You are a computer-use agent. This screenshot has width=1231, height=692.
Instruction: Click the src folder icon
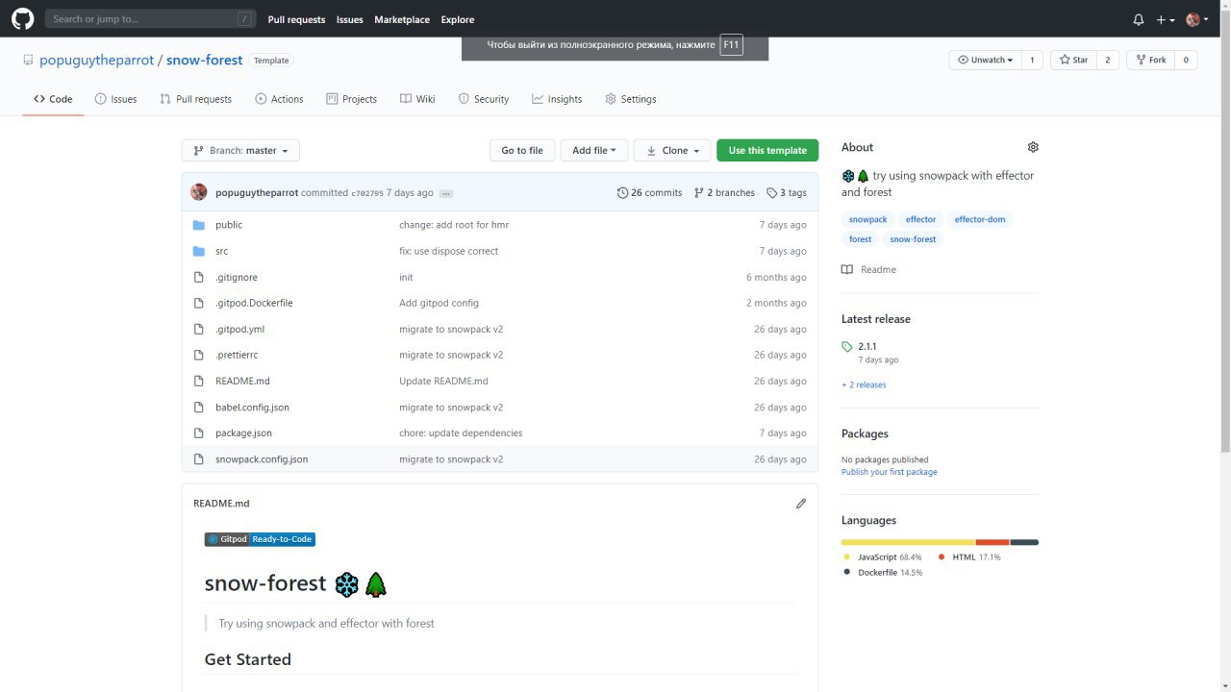pos(199,251)
